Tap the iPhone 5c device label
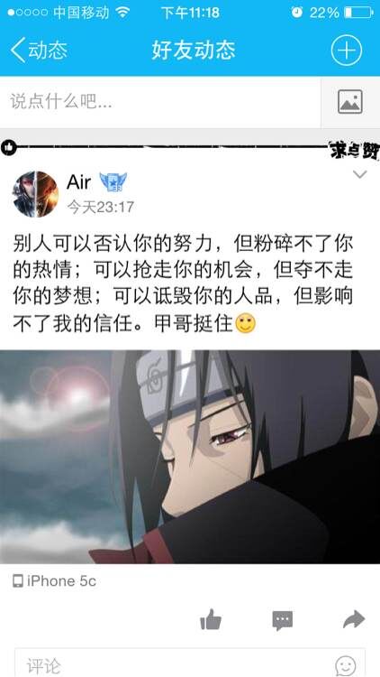380x677 pixels. 54,581
